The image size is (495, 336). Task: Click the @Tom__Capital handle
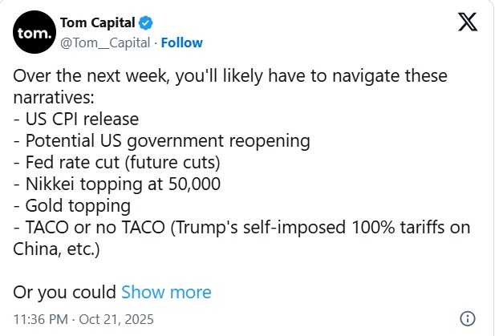106,43
